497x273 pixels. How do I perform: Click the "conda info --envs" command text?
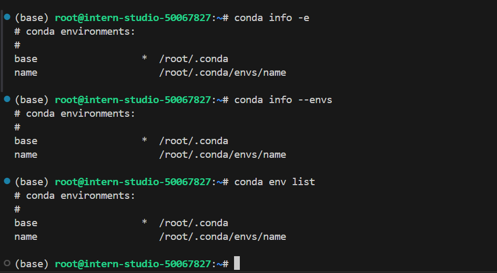283,100
